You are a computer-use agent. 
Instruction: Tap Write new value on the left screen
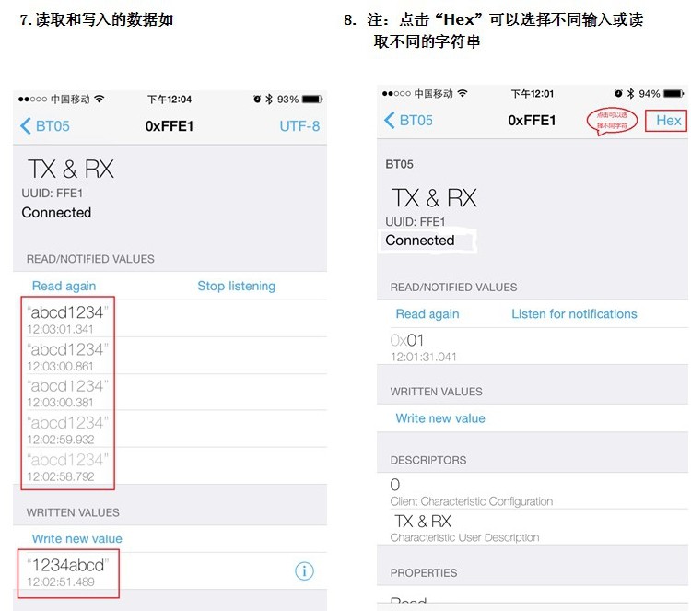(77, 539)
